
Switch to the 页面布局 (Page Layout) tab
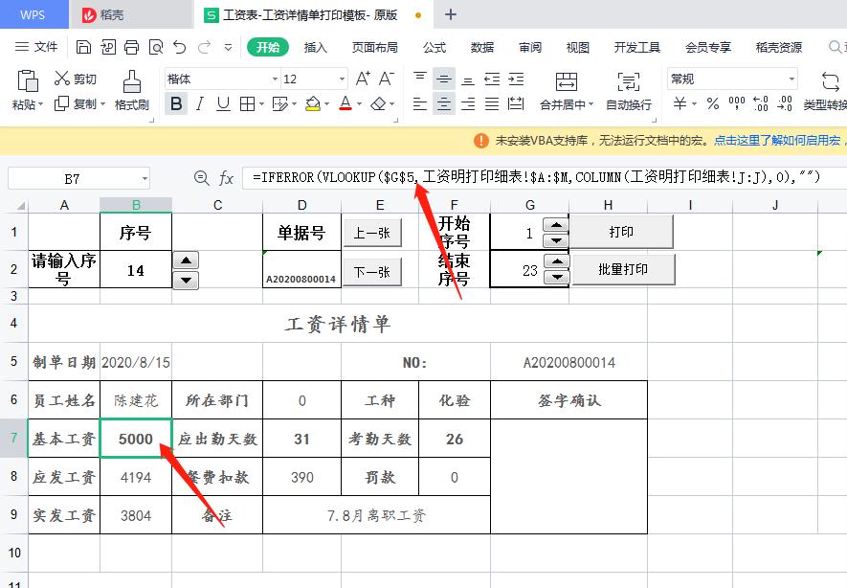375,48
